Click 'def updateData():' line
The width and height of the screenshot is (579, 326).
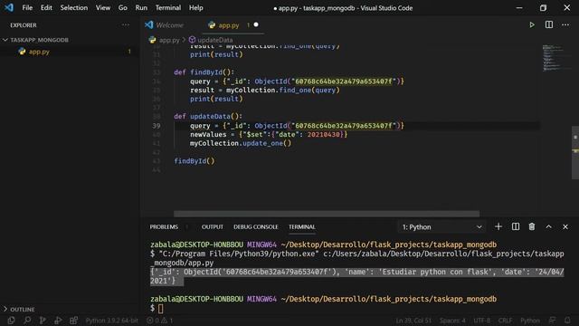(x=208, y=117)
